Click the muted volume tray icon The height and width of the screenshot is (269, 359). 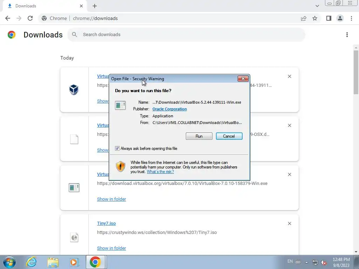[x=324, y=262]
